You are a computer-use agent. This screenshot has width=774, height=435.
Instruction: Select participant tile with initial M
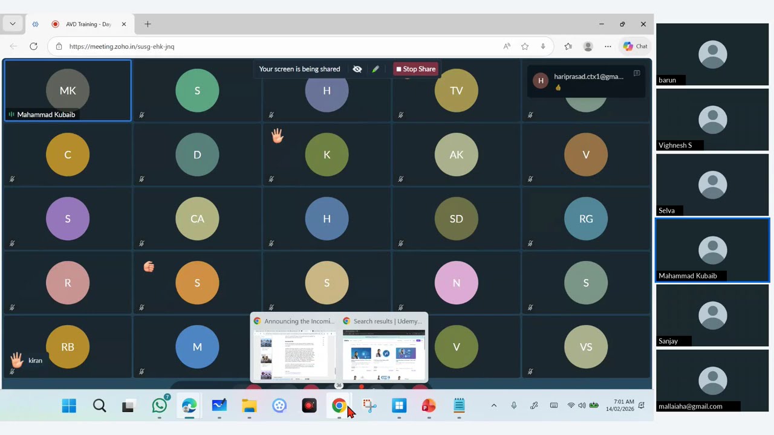197,347
